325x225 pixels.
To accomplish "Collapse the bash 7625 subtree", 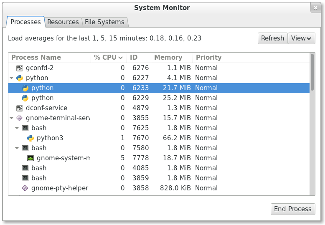I will 17,128.
